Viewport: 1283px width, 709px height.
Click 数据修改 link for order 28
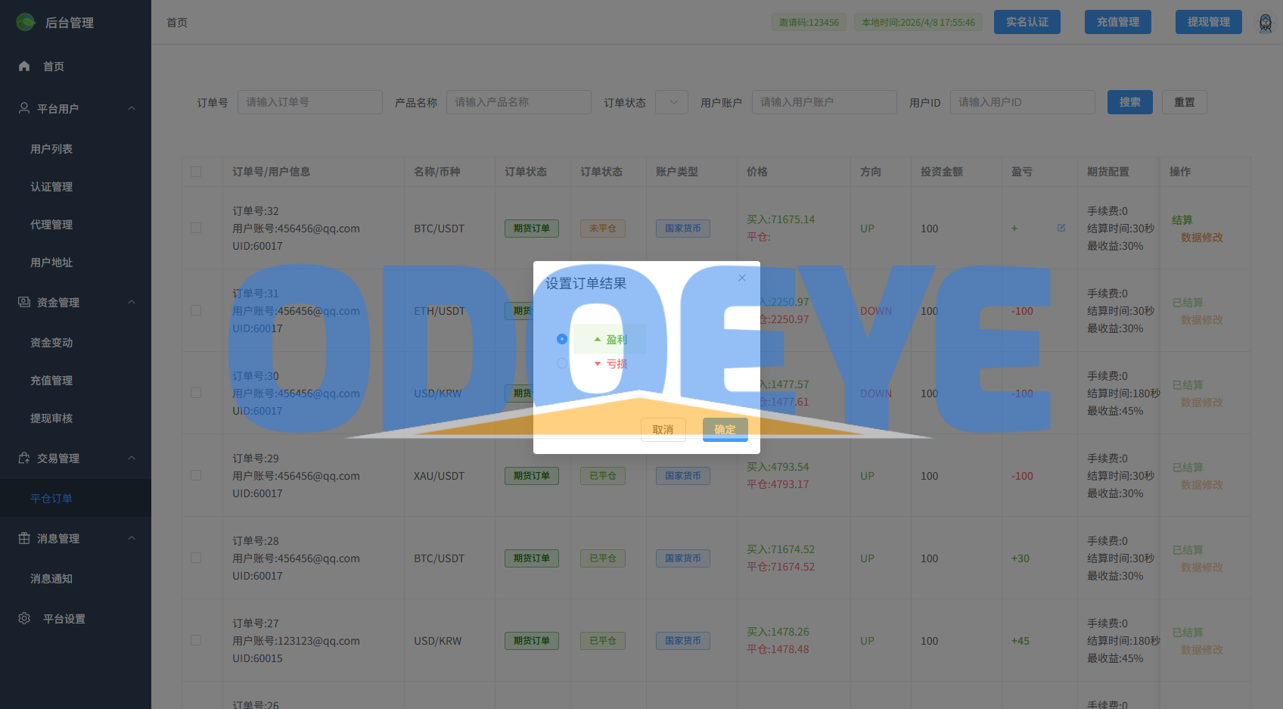click(1202, 568)
